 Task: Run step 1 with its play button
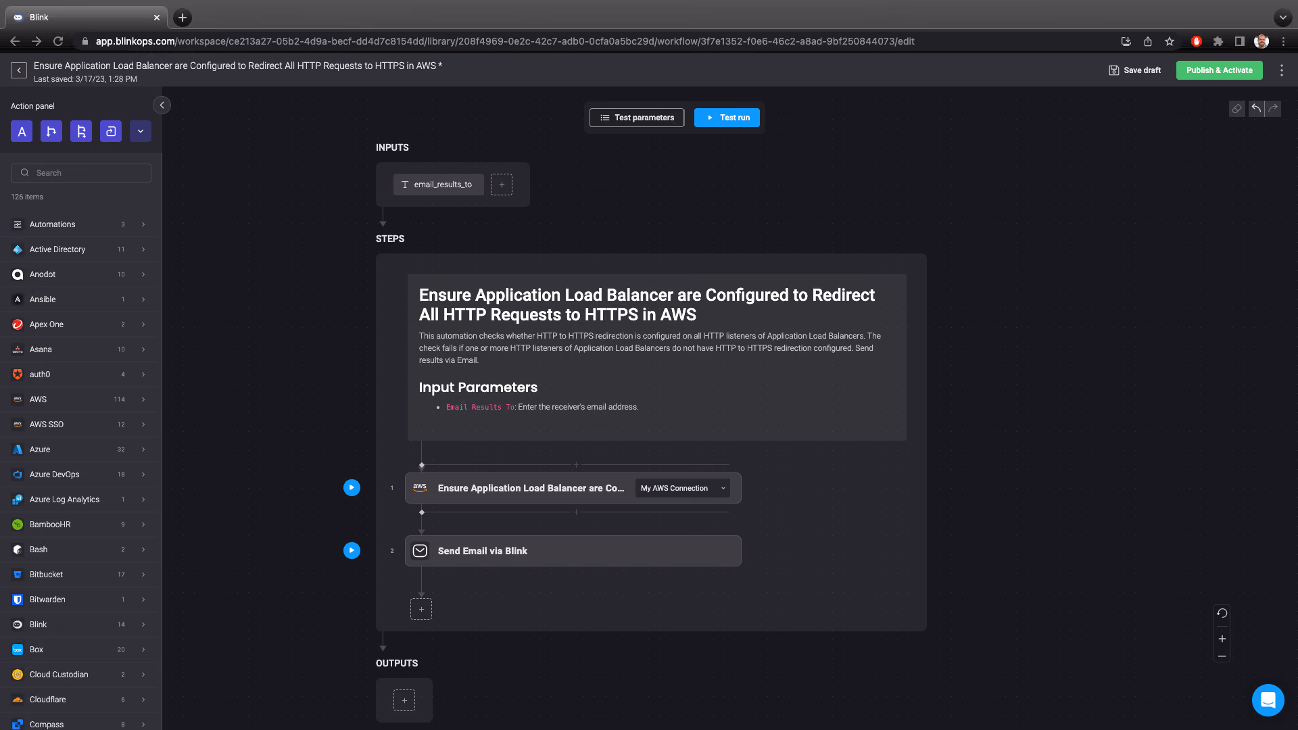click(352, 487)
